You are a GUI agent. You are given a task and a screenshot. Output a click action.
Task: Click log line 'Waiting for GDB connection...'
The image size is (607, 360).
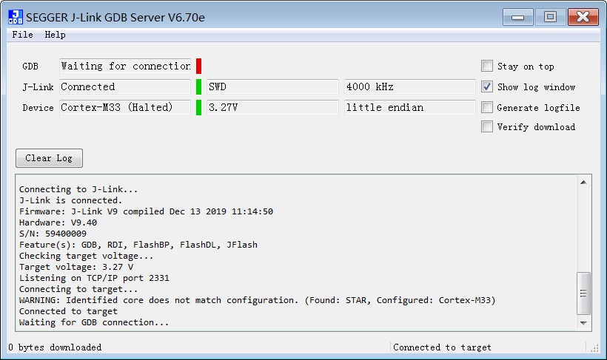[x=94, y=322]
